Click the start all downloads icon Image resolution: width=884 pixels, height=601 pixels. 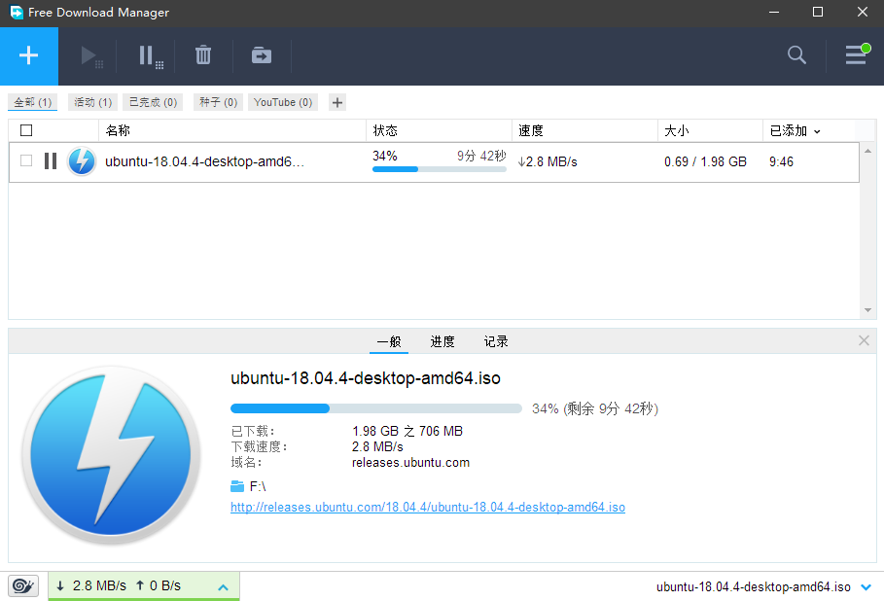(x=91, y=55)
